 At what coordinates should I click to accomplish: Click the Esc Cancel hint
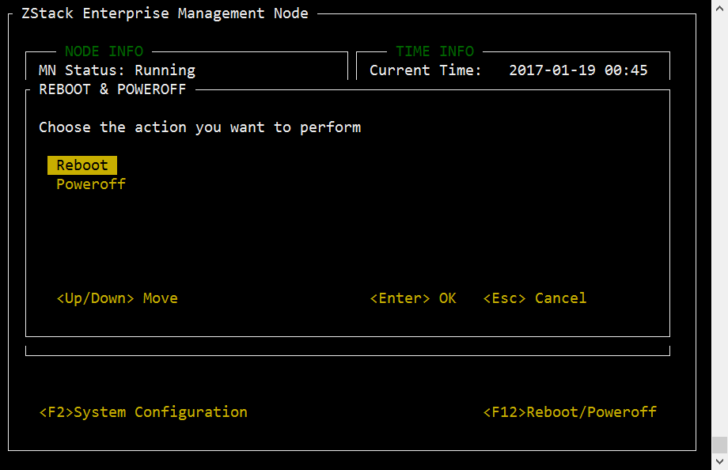(534, 298)
